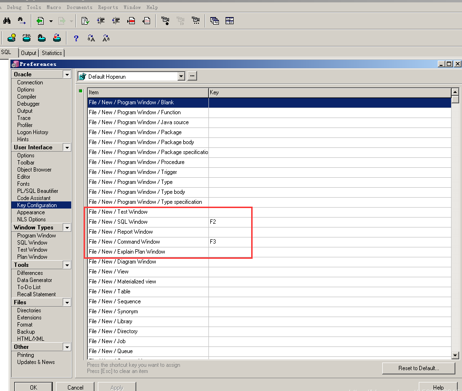
Task: Collapse the Files section arrow
Action: [67, 302]
